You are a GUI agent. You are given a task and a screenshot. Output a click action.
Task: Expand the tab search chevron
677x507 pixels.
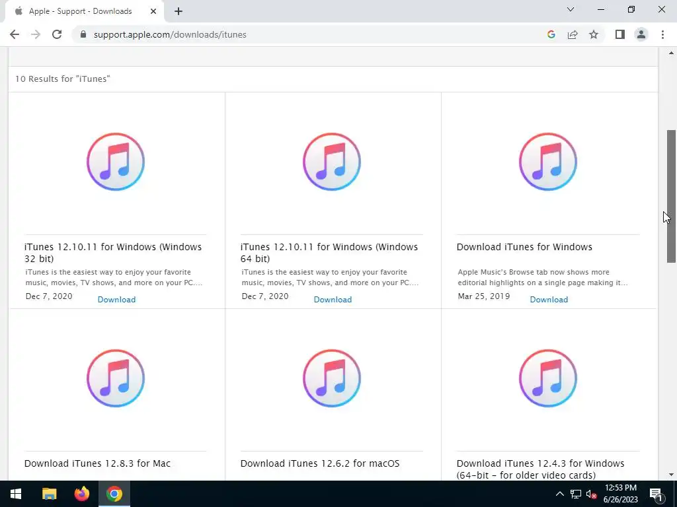point(571,9)
